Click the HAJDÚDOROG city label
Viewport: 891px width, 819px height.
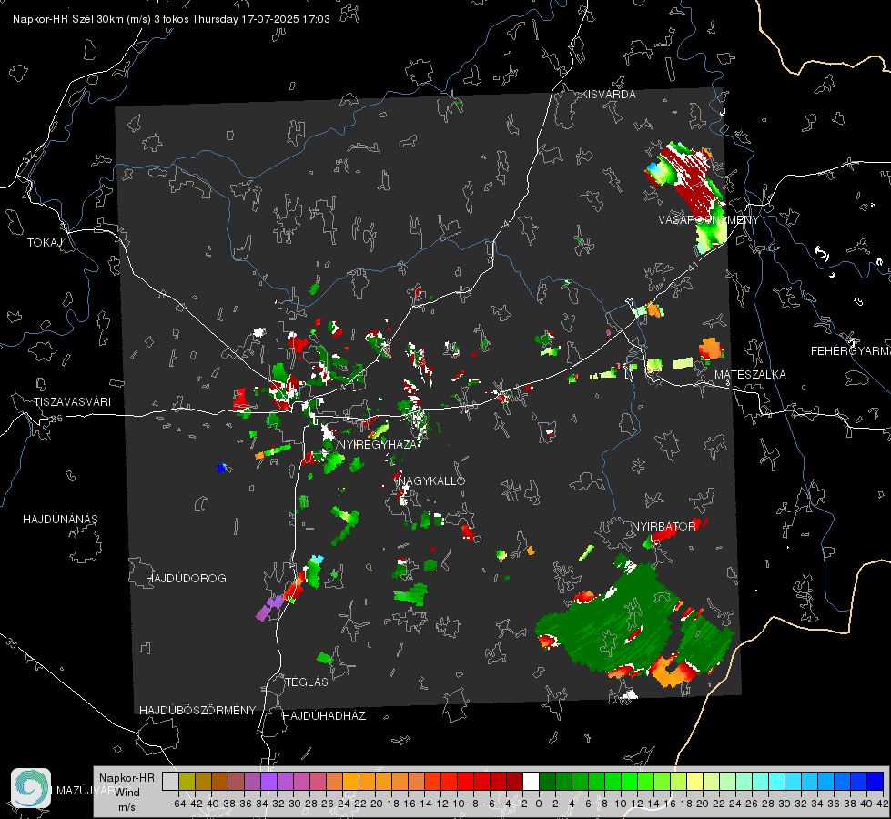point(186,579)
